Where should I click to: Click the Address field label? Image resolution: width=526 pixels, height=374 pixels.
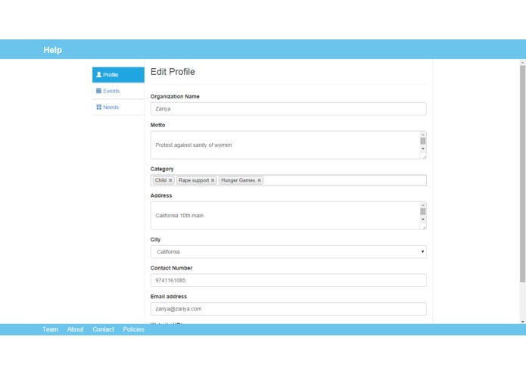coord(161,195)
